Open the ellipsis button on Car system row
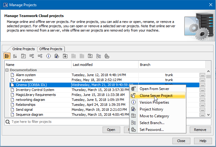This screenshot has height=147, width=216. (202, 80)
